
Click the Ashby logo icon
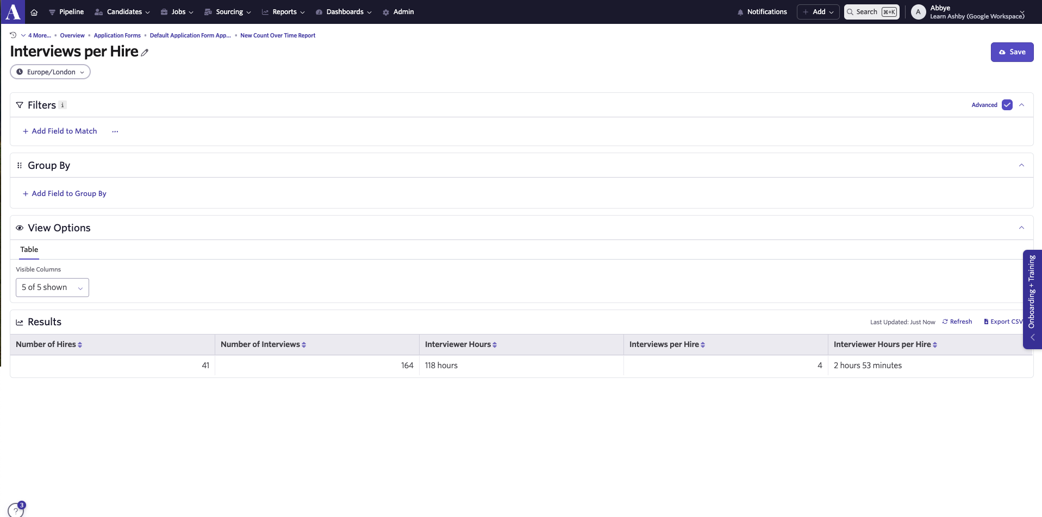pos(13,11)
